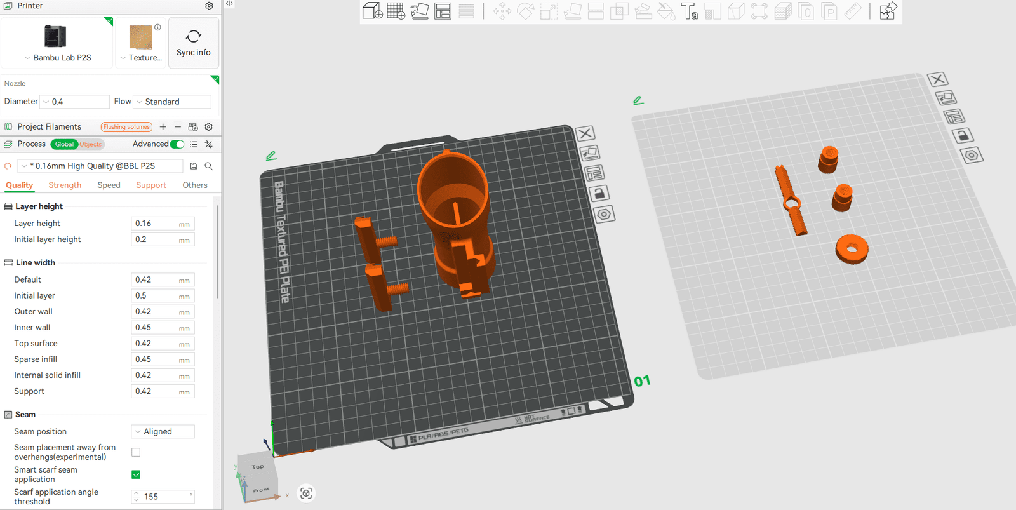1016x510 pixels.
Task: Click Arrange all objects icon
Action: point(443,11)
